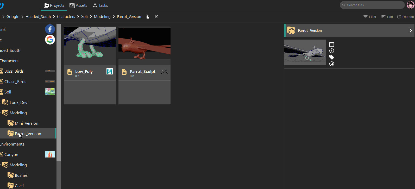Select the Modeling task label under Canyon
This screenshot has height=189, width=415.
[18, 165]
